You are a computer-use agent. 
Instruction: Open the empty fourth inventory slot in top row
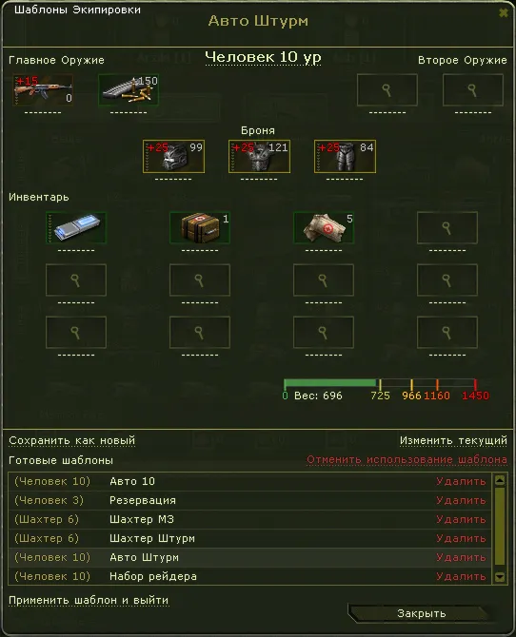(x=447, y=227)
